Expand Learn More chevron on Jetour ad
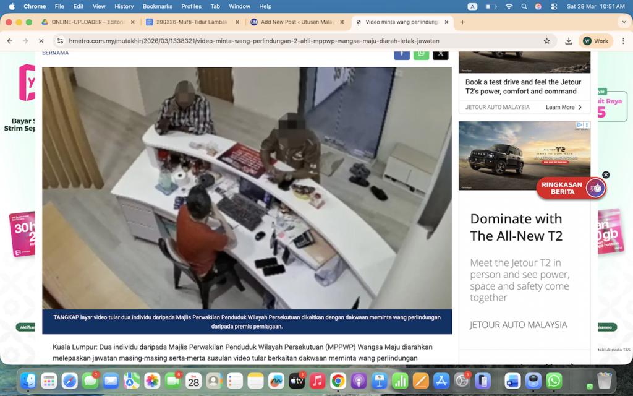Viewport: 633px width, 396px height. click(x=580, y=108)
